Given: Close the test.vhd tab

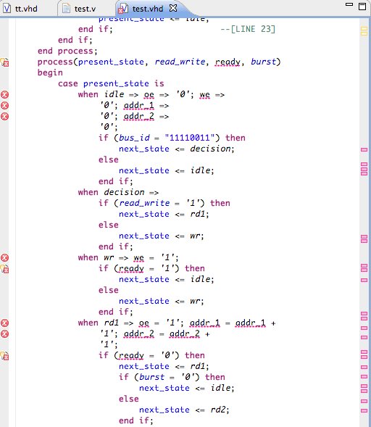Looking at the screenshot, I should pyautogui.click(x=173, y=8).
